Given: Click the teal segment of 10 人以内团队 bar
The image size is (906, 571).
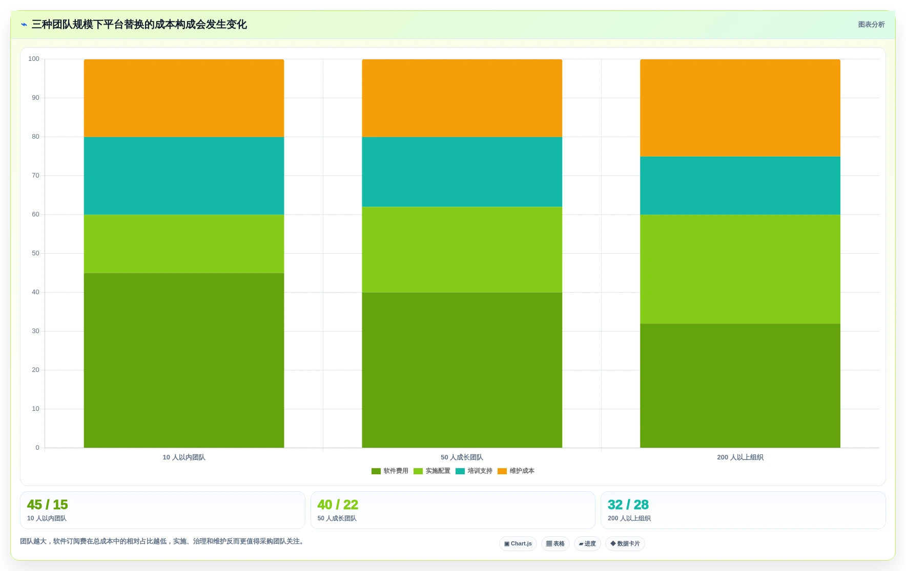Looking at the screenshot, I should click(184, 176).
